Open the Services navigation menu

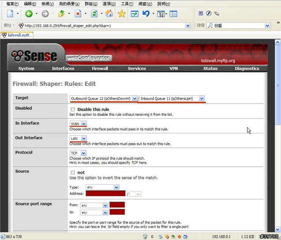137,68
